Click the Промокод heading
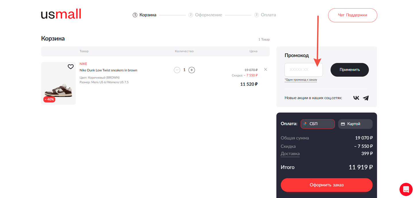The image size is (416, 198). coord(297,55)
